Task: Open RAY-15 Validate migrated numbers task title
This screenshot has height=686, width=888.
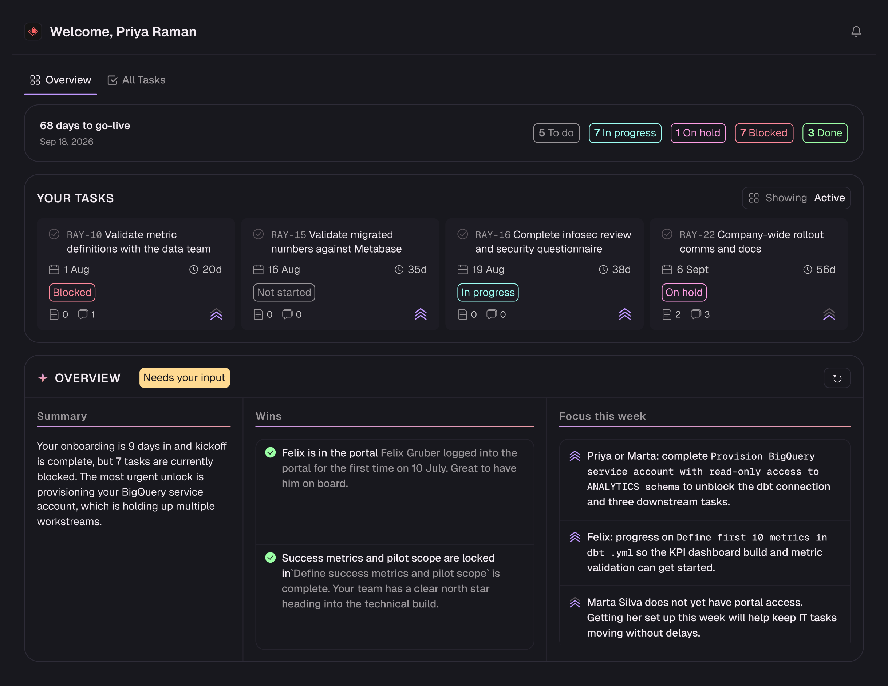Action: click(336, 241)
